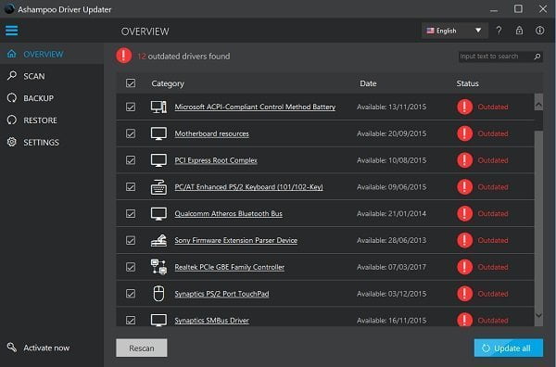This screenshot has height=367, width=556.
Task: Click the Update all button
Action: click(509, 348)
